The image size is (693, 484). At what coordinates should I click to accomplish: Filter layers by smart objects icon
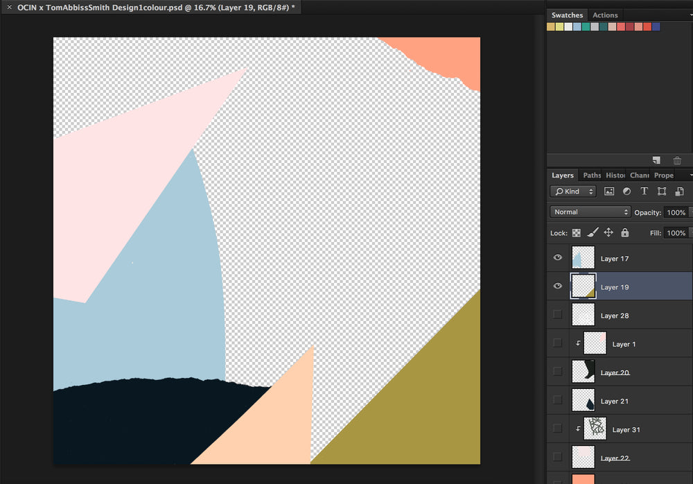tap(679, 191)
